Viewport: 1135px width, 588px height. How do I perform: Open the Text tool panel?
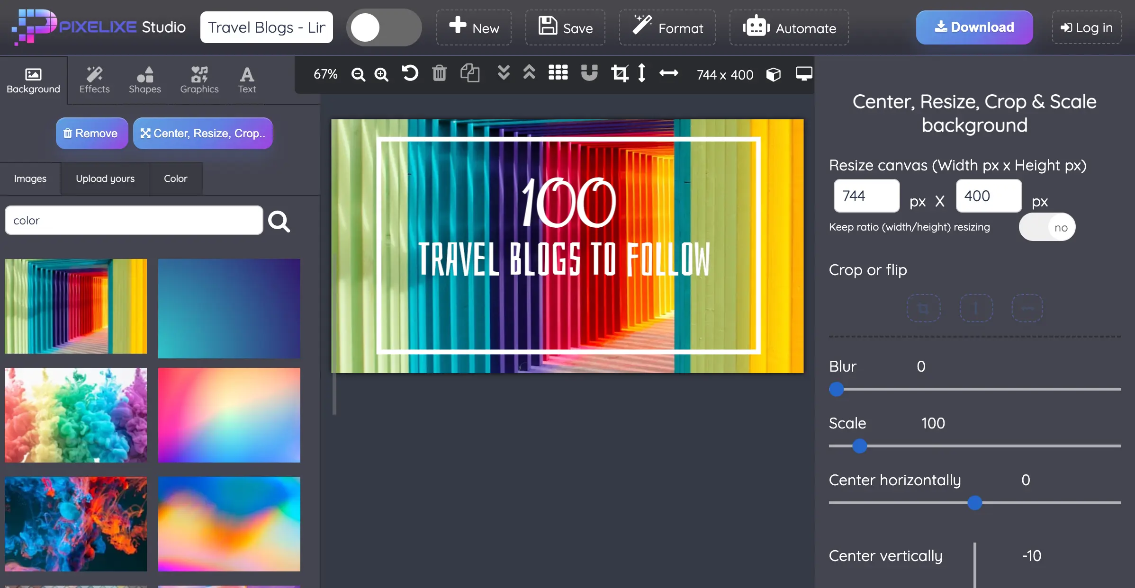(247, 80)
